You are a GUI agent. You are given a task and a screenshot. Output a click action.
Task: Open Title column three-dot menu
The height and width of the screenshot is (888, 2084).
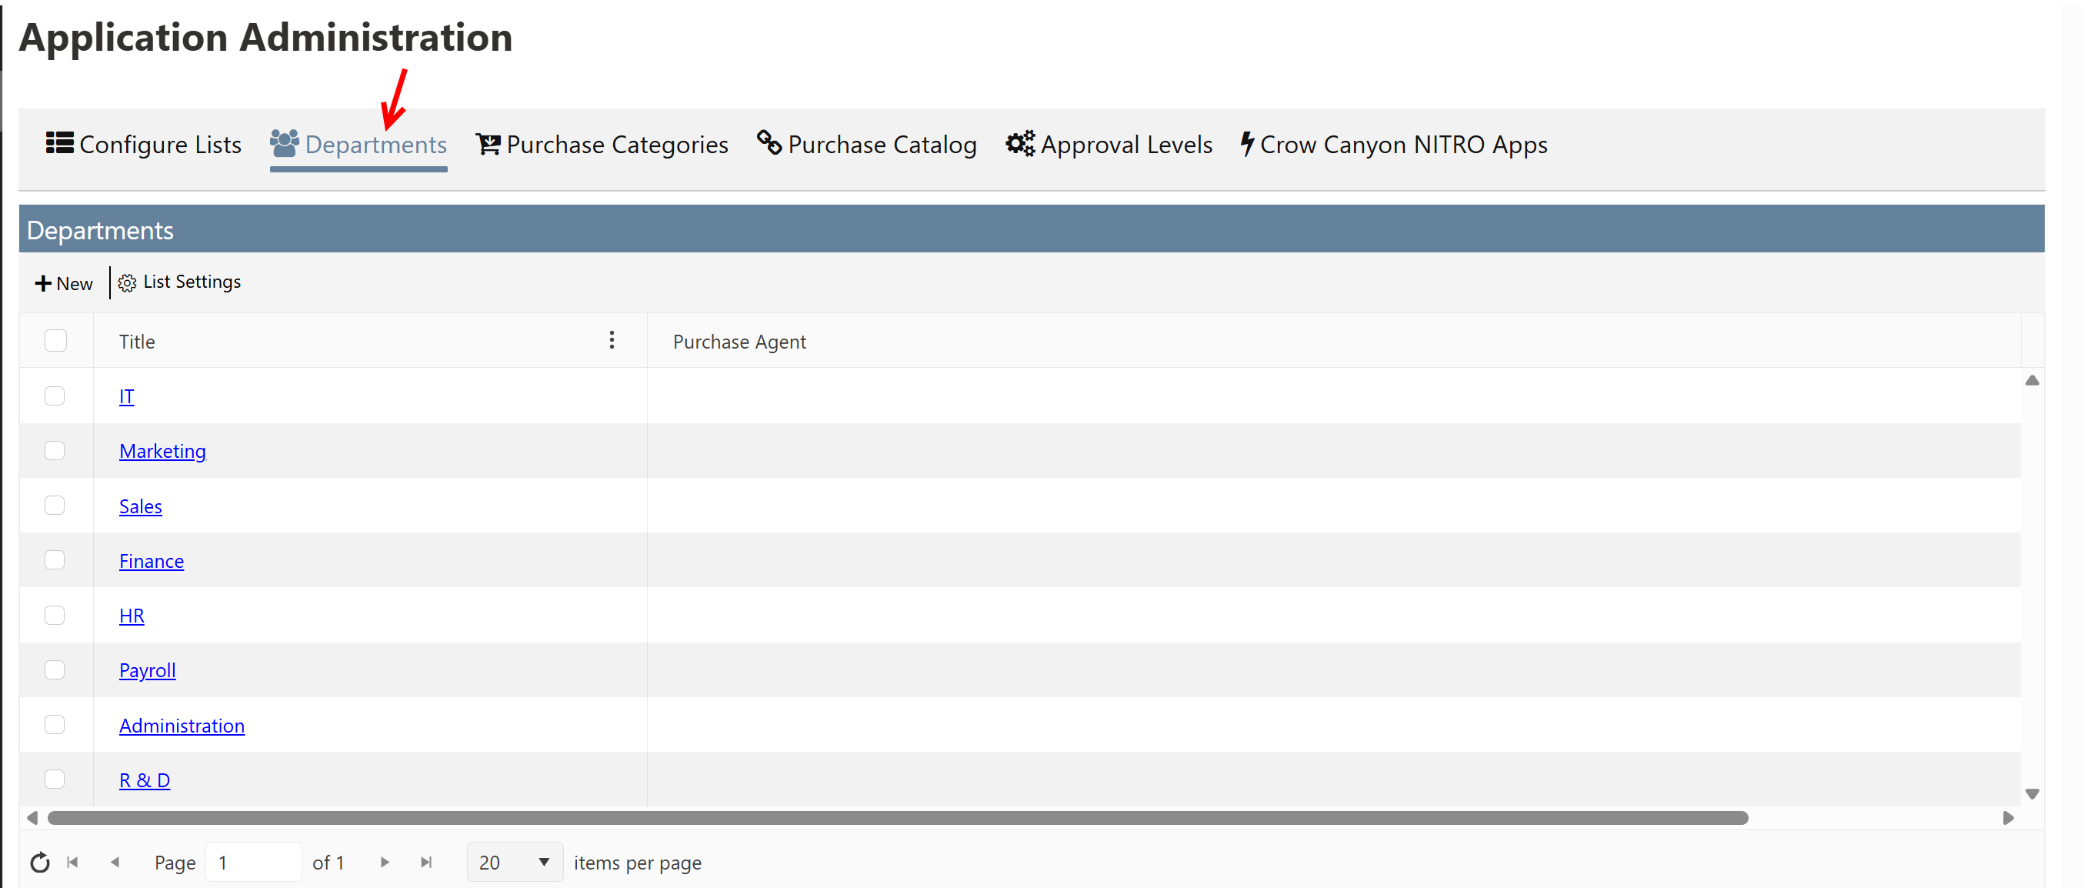[x=612, y=341]
